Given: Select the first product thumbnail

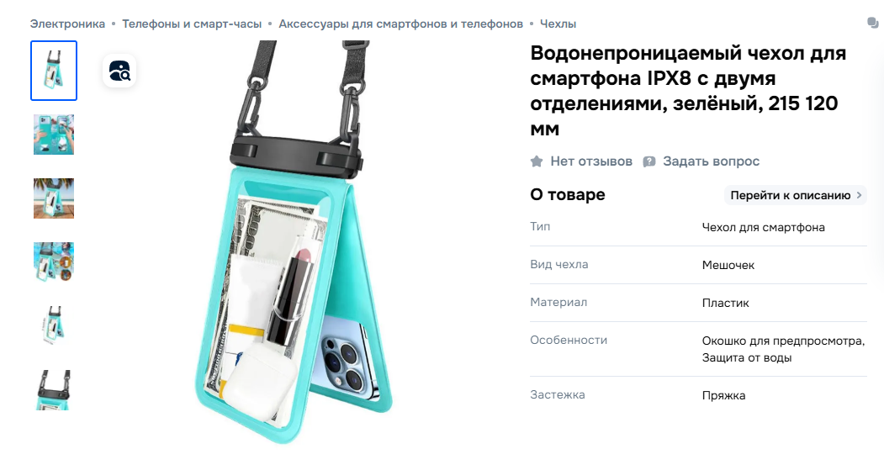Looking at the screenshot, I should pos(54,71).
